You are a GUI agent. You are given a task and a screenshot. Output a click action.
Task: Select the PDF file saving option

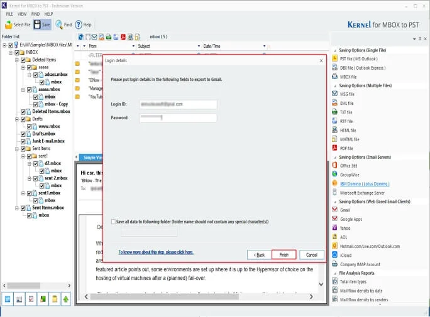[346, 148]
